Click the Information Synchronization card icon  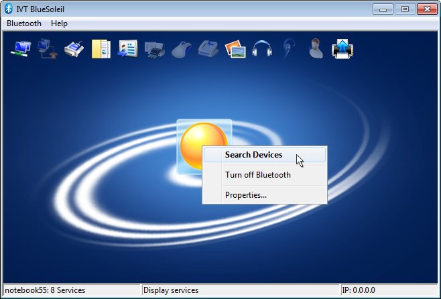[128, 49]
